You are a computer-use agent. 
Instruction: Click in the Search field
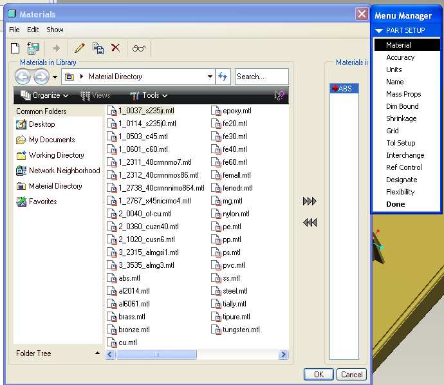262,77
